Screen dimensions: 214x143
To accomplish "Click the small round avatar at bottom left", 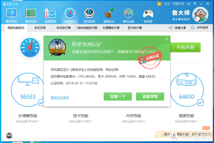I will pyautogui.click(x=9, y=136).
